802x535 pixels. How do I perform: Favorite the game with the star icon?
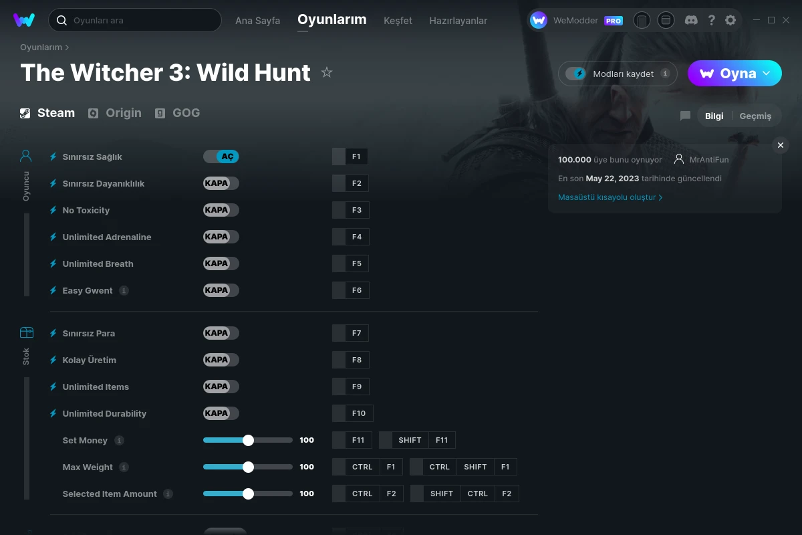pyautogui.click(x=327, y=72)
